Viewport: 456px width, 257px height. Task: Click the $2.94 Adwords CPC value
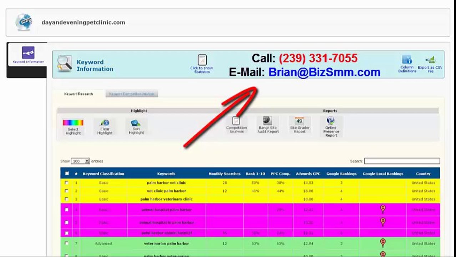pos(308,243)
